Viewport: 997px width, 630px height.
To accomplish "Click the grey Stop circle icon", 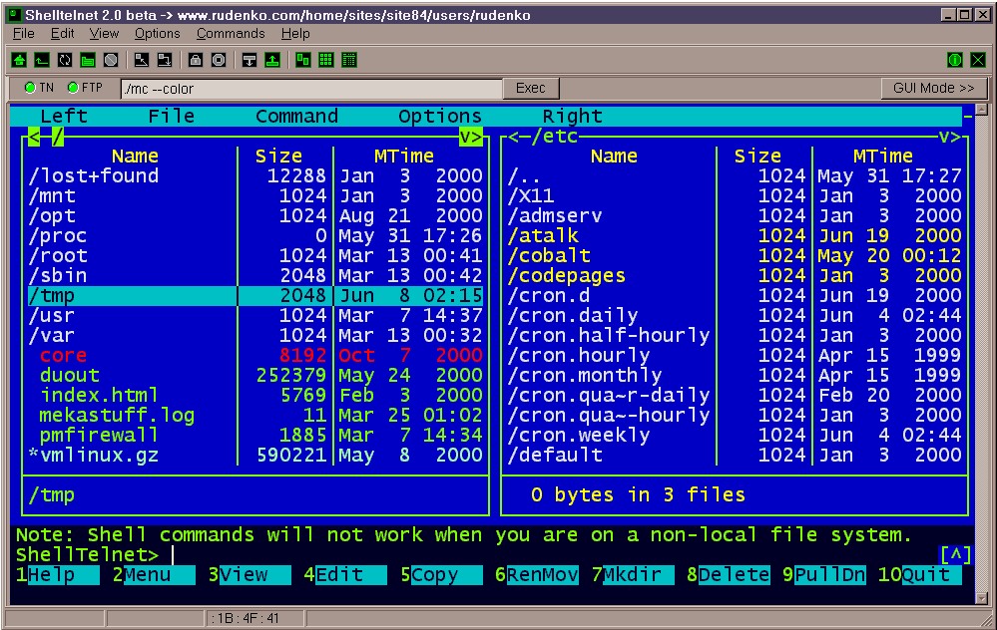I will click(x=111, y=60).
